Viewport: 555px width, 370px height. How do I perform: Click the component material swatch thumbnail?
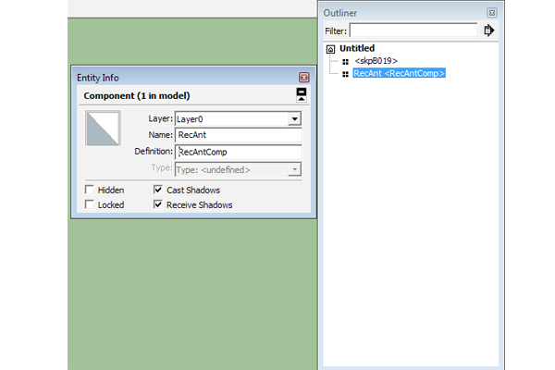click(x=105, y=129)
